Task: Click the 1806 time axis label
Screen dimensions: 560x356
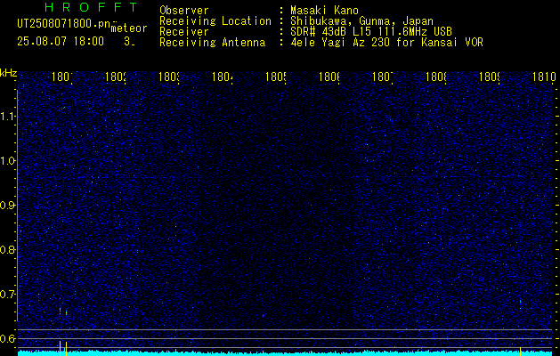Action: click(329, 77)
